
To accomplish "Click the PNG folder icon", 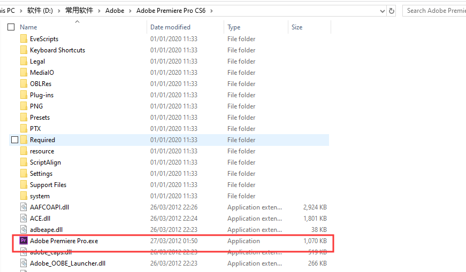I will pos(24,106).
